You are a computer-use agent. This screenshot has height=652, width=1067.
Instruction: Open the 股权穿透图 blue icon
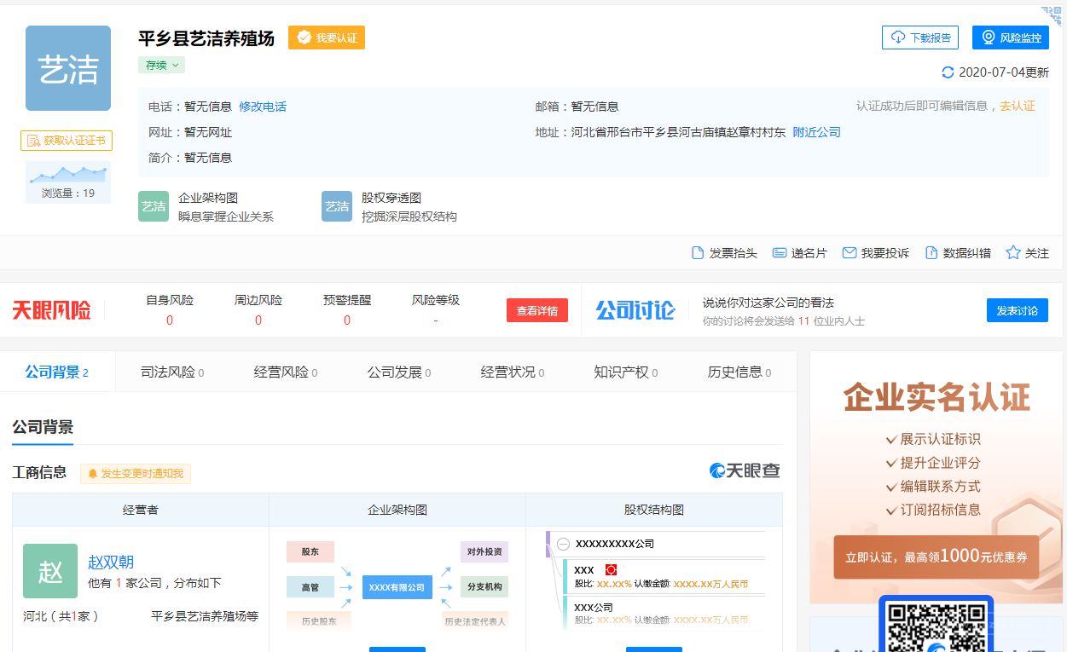[x=337, y=206]
